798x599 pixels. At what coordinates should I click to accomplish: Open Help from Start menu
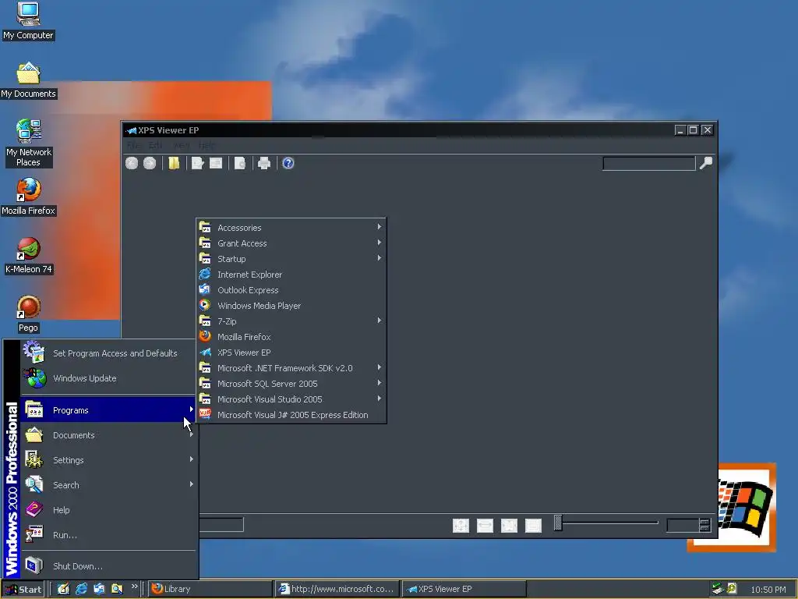click(x=108, y=510)
